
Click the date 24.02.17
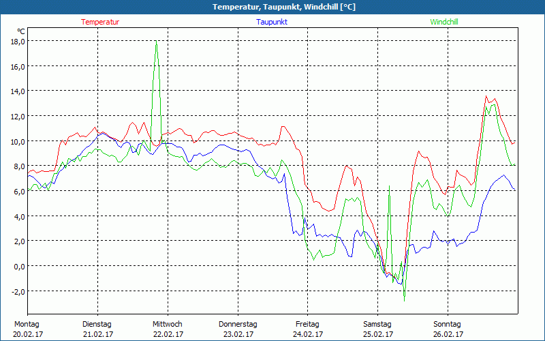(x=308, y=334)
